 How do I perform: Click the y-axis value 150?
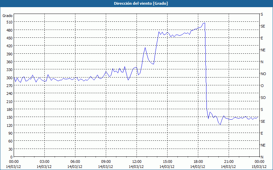10,117
